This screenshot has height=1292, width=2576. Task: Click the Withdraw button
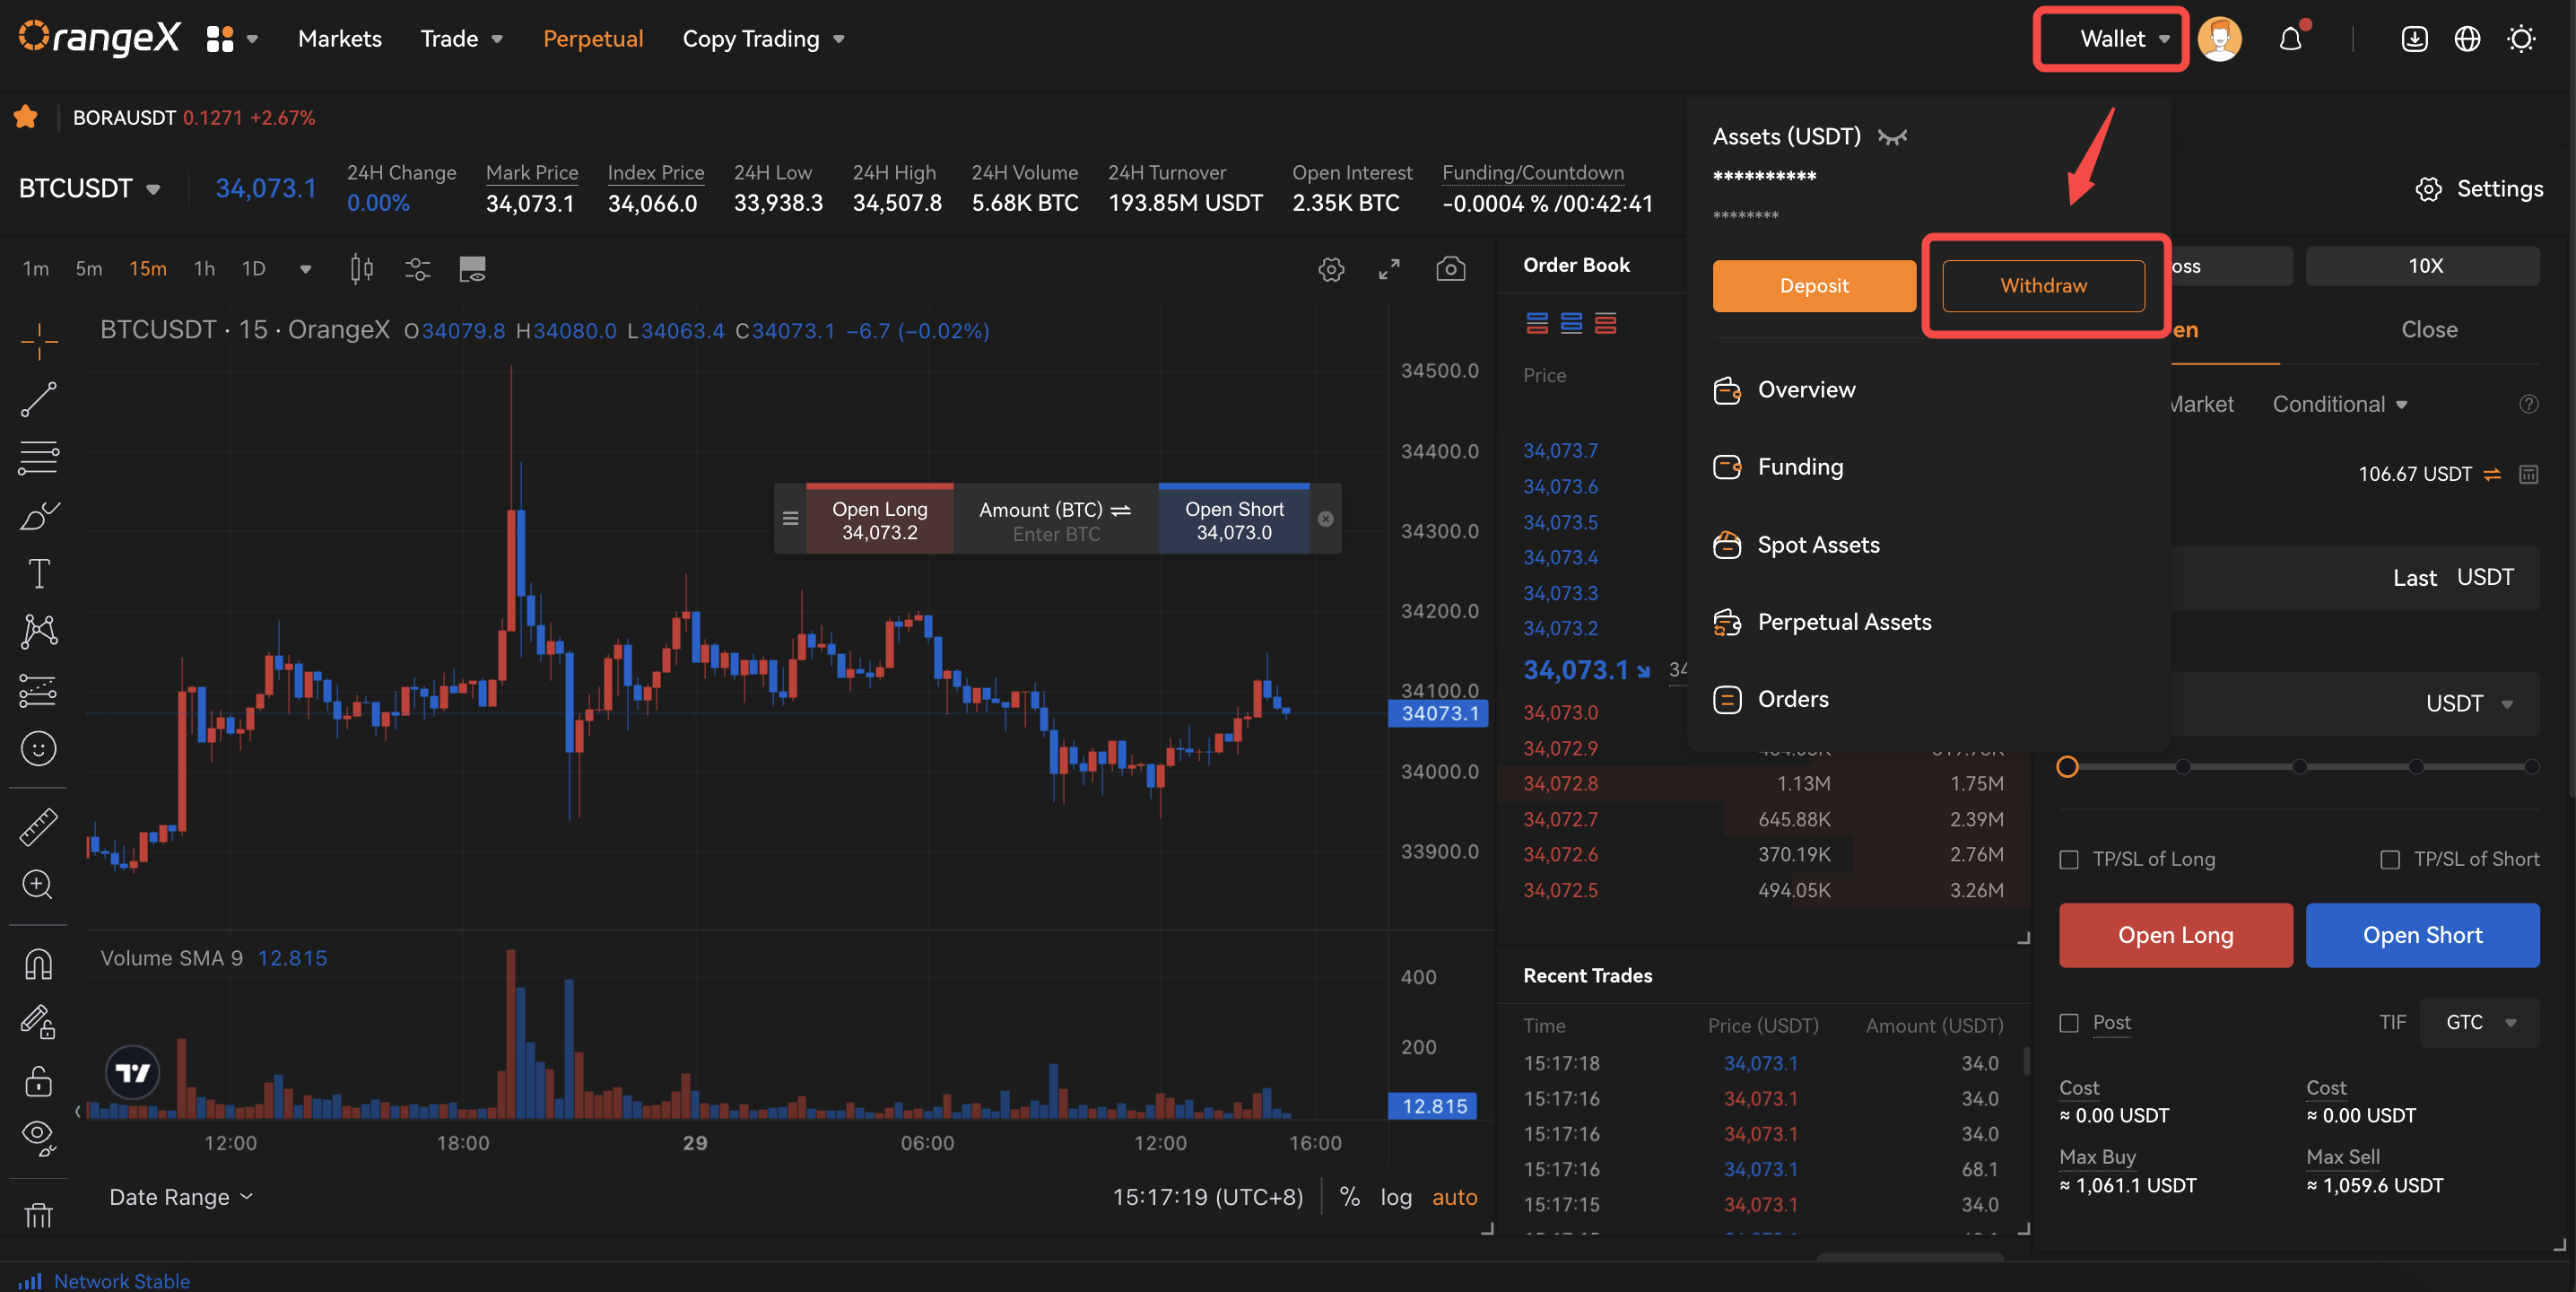pyautogui.click(x=2042, y=286)
